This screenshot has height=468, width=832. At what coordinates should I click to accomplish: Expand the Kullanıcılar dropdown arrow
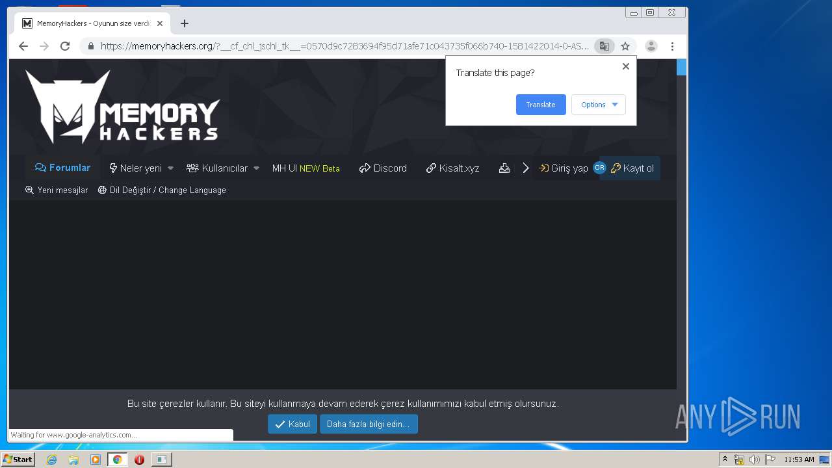tap(257, 168)
